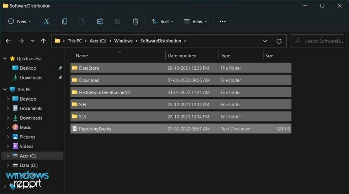This screenshot has height=194, width=349.
Task: Click the Text Document type cell
Action: pyautogui.click(x=236, y=129)
